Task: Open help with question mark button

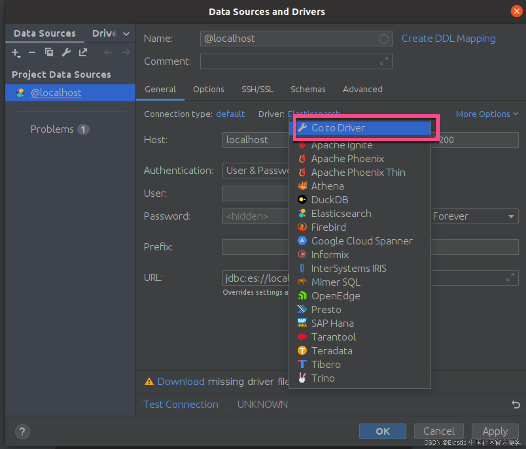Action: tap(22, 432)
